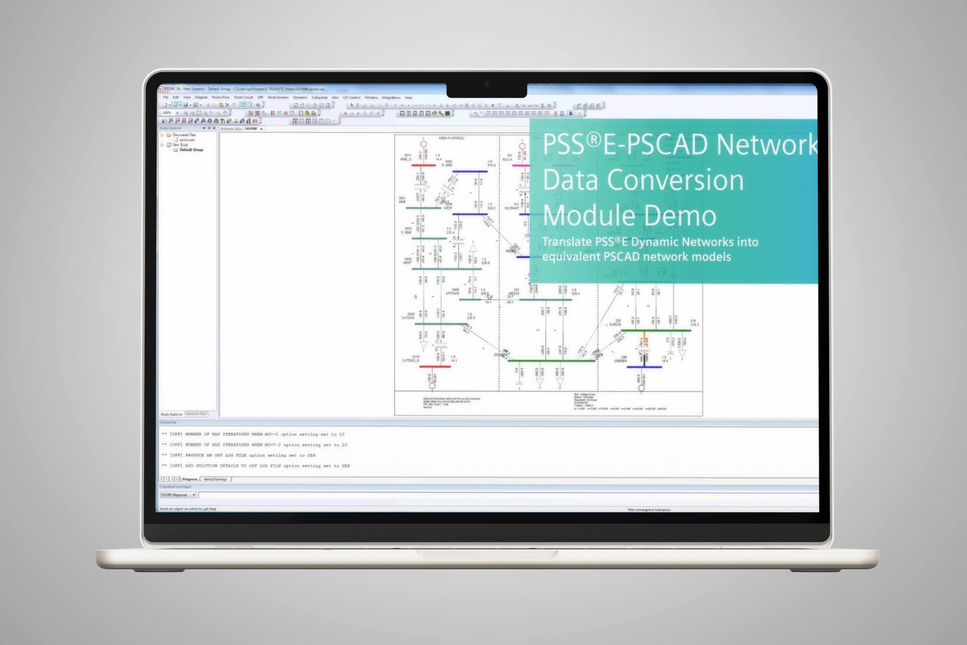Open the Integrations menu
Image resolution: width=967 pixels, height=645 pixels.
tap(391, 98)
